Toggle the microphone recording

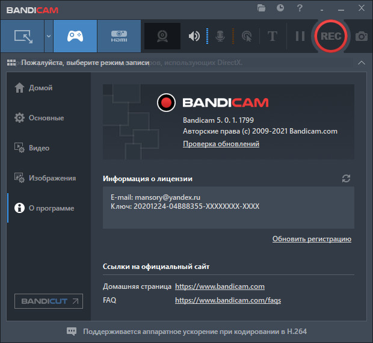(x=220, y=36)
